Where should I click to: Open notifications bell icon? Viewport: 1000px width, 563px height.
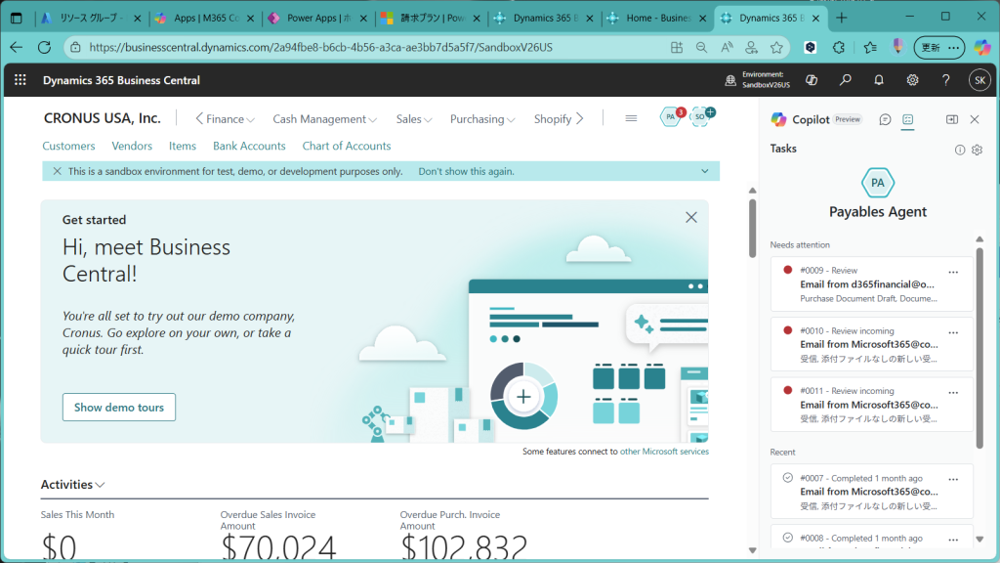[x=879, y=80]
